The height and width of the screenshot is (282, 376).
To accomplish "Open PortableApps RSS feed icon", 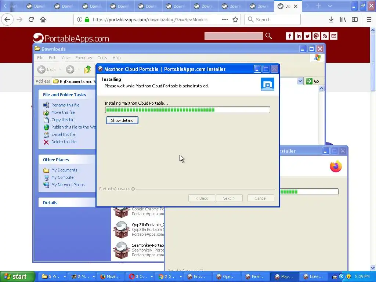I will (x=325, y=36).
